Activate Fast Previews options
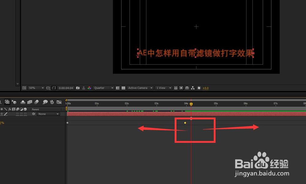 click(x=181, y=88)
